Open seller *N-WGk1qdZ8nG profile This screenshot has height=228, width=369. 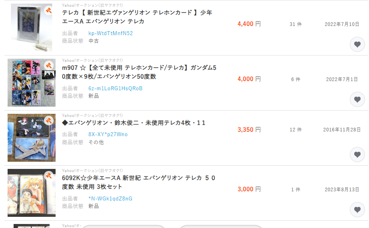(110, 198)
